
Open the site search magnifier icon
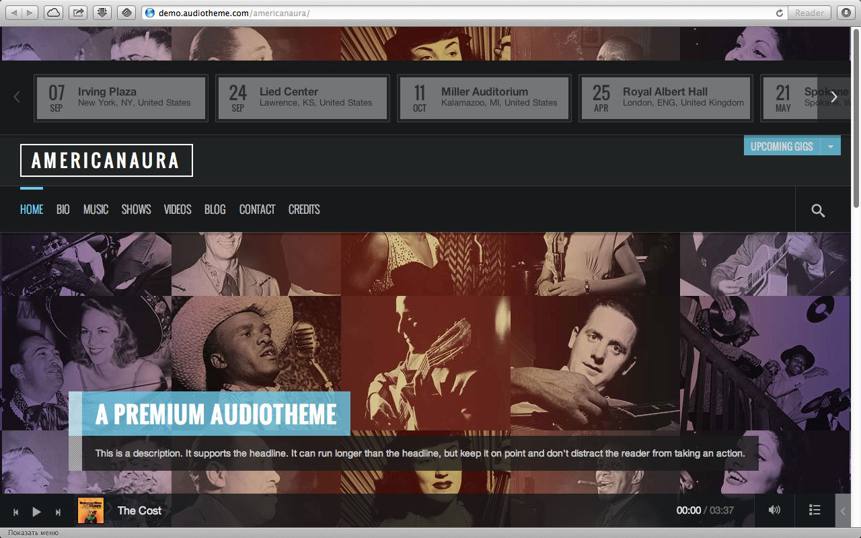tap(818, 210)
